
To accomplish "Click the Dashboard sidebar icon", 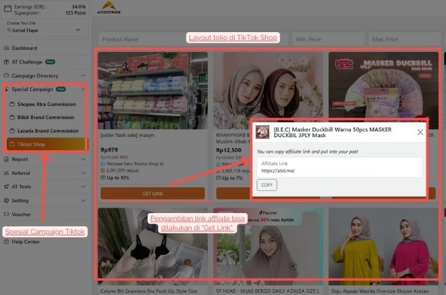I will 7,48.
